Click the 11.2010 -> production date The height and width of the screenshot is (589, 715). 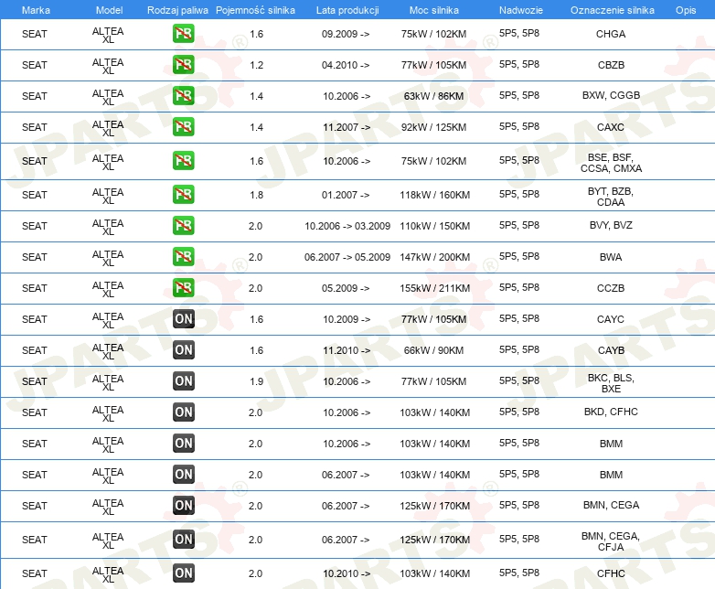pyautogui.click(x=347, y=350)
